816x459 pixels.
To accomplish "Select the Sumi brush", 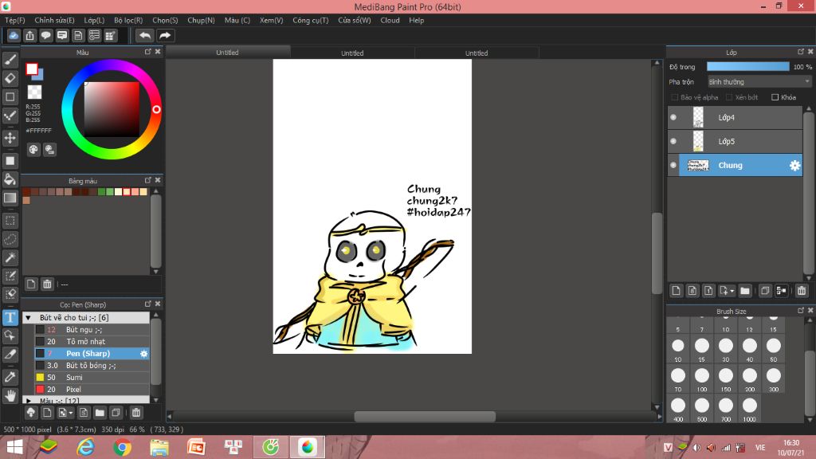I will pyautogui.click(x=92, y=377).
